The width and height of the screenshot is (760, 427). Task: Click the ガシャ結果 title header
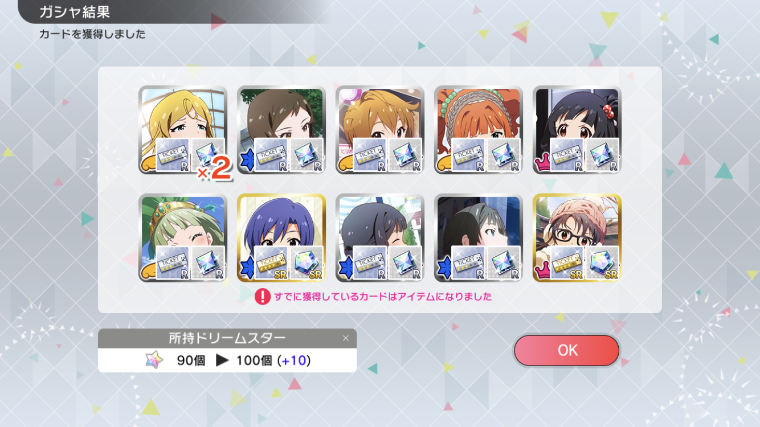pyautogui.click(x=75, y=11)
